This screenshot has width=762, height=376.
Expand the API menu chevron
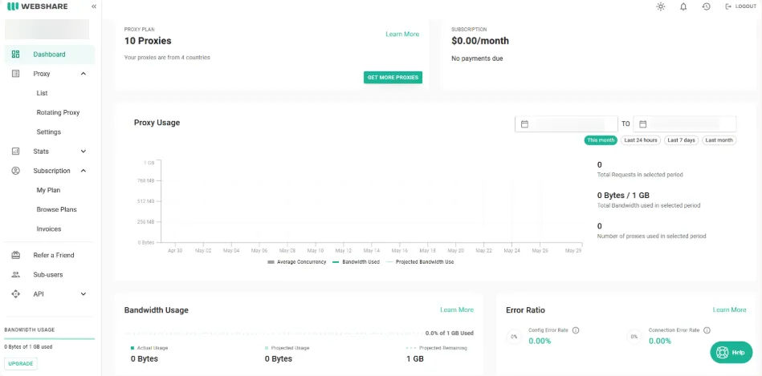coord(83,294)
